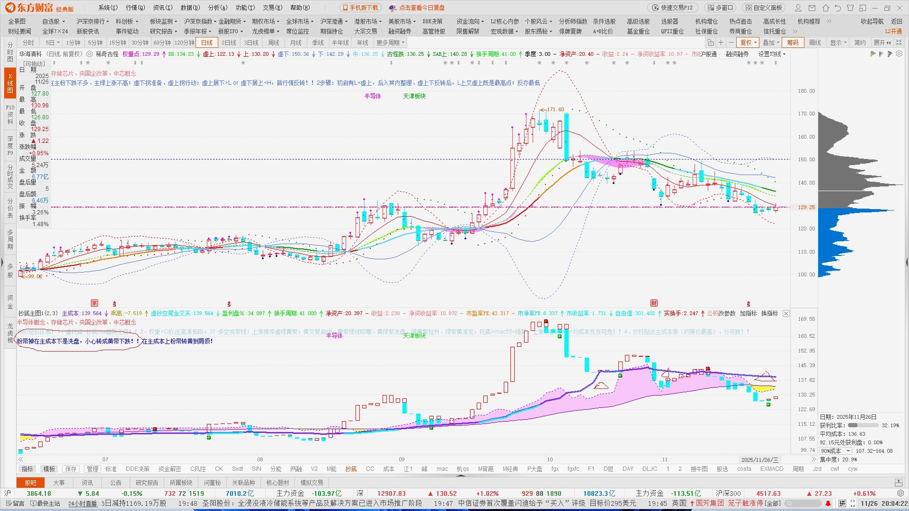
Task: Click the gear icon beside 华海清科 stock name
Action: tap(89, 54)
